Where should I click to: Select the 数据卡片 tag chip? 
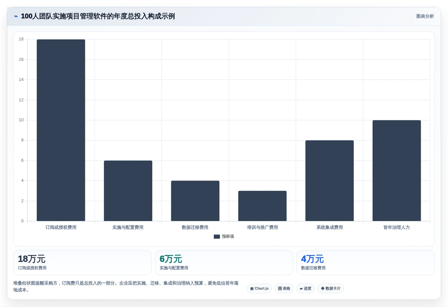[331, 289]
